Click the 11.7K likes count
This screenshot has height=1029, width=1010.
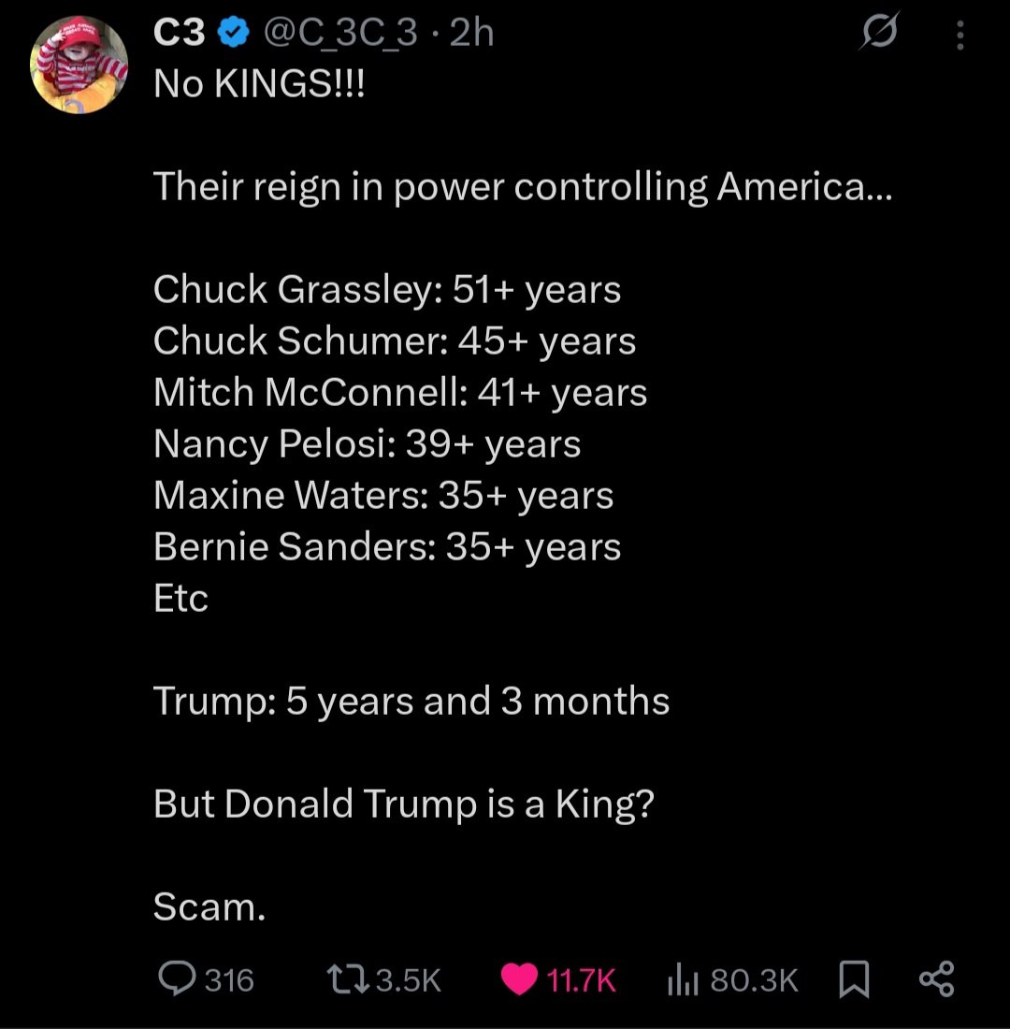click(x=581, y=980)
